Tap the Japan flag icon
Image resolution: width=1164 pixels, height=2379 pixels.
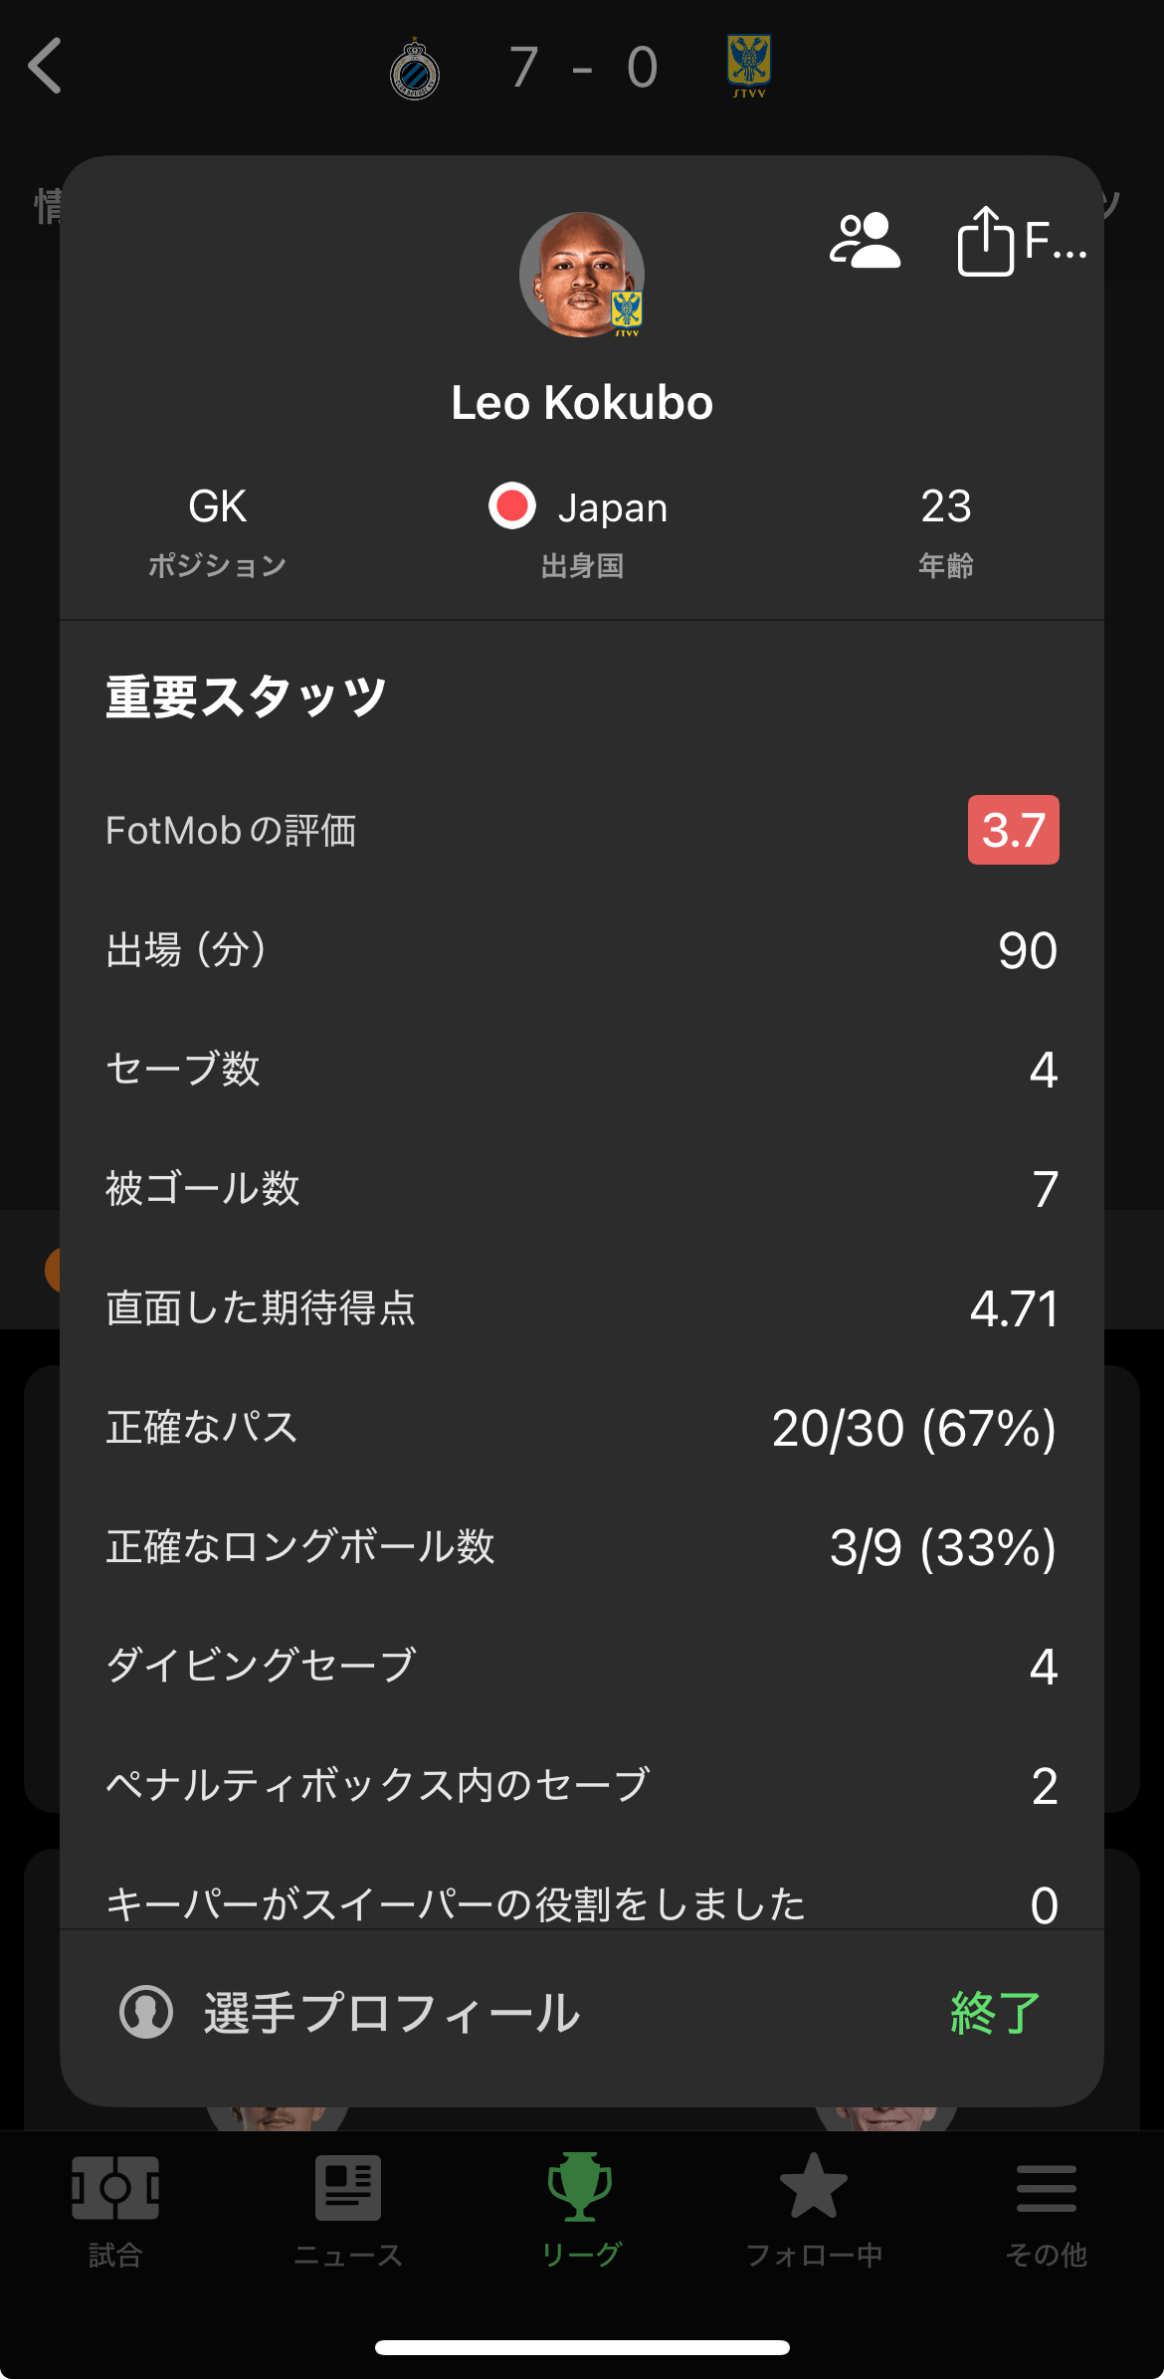click(512, 506)
